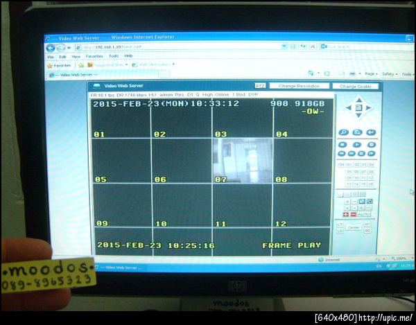Click the blue full-screen icon in panel
This screenshot has height=325, width=416.
pyautogui.click(x=362, y=202)
